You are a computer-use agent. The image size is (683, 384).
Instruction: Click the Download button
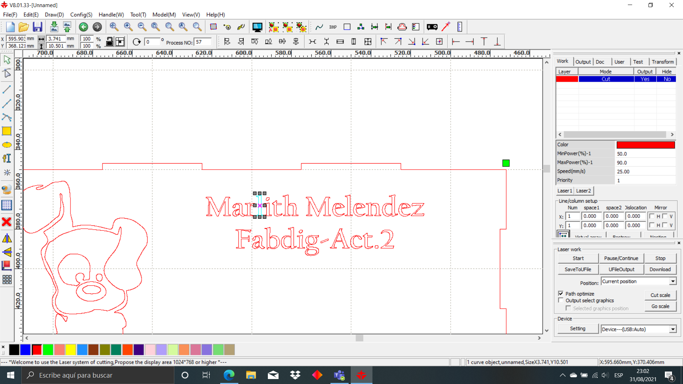coord(660,269)
